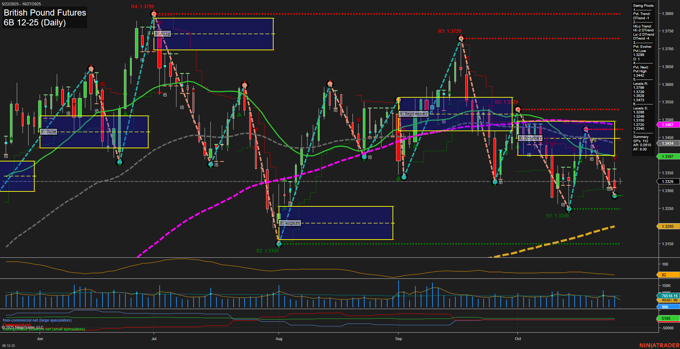Click the M:August monthly range label

[x=290, y=223]
